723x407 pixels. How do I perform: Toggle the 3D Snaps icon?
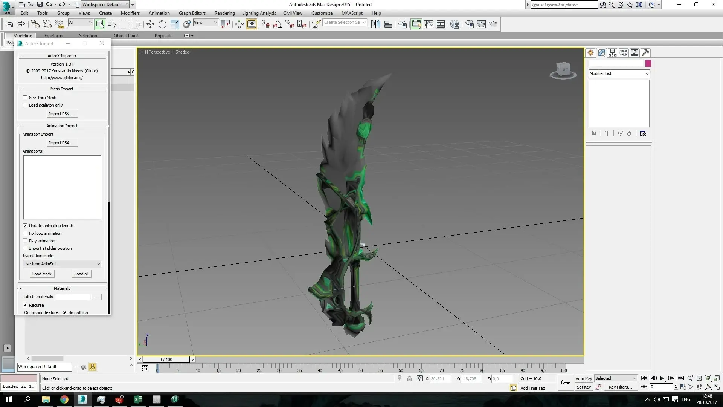point(266,24)
